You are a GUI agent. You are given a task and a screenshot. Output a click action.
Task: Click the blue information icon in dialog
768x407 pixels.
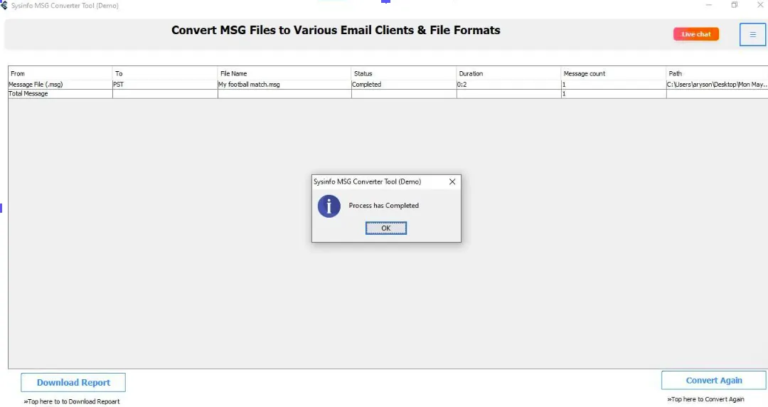pos(329,206)
